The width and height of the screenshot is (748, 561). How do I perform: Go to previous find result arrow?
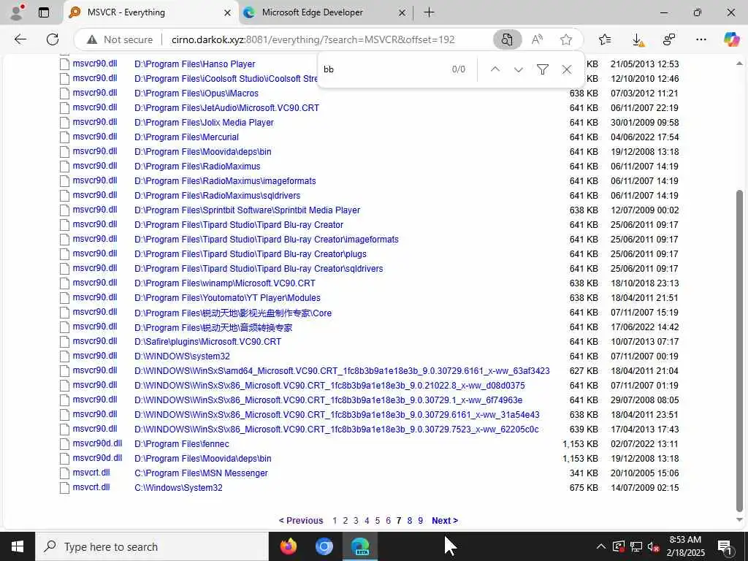pos(495,69)
